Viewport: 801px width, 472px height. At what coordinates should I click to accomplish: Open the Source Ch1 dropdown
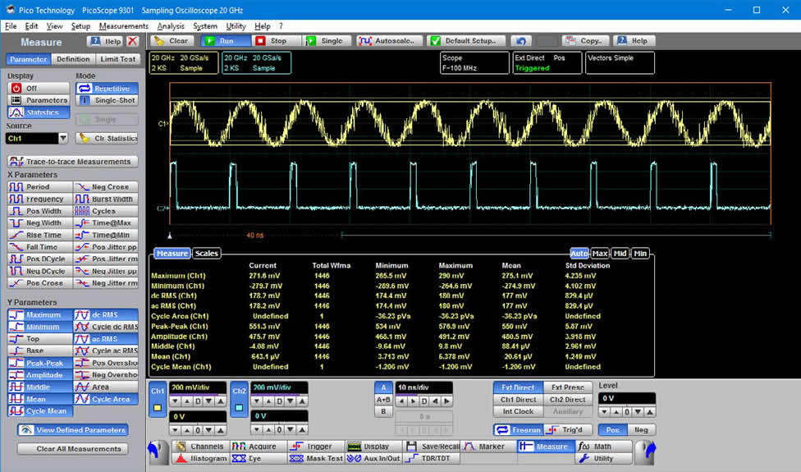(x=63, y=139)
